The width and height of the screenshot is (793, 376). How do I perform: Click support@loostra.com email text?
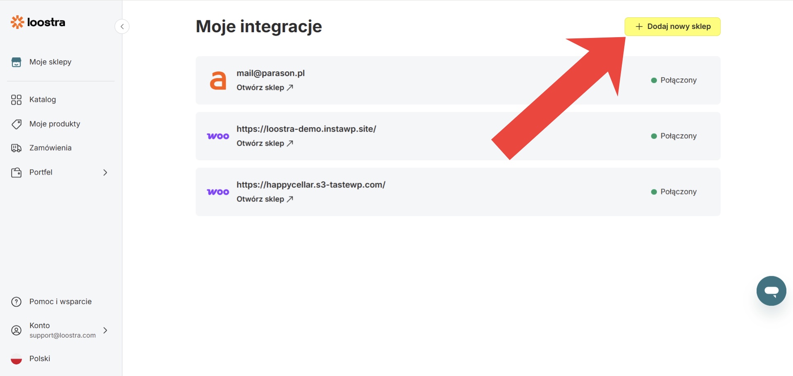pos(62,335)
